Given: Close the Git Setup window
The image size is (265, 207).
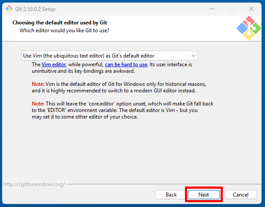Looking at the screenshot, I should point(252,9).
